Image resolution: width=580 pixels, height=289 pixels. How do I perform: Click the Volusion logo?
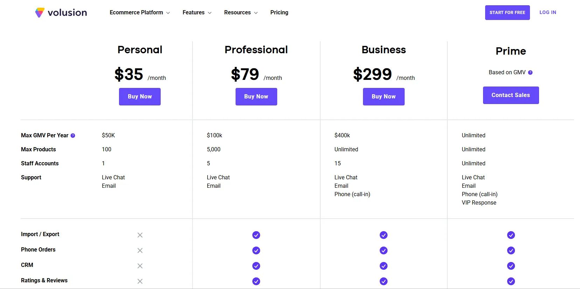(61, 13)
